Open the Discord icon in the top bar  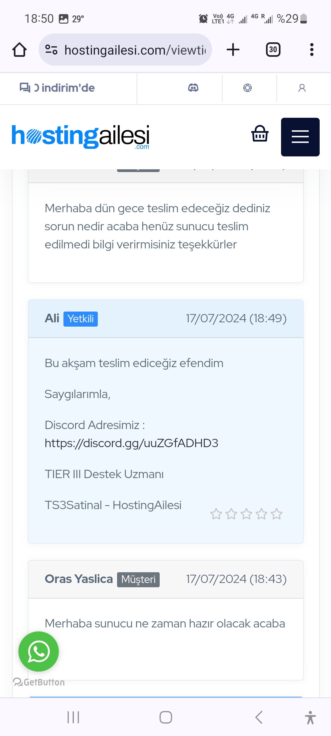pyautogui.click(x=193, y=88)
